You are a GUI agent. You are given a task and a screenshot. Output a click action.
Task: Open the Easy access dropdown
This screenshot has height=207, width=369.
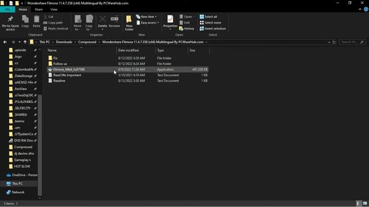point(148,22)
